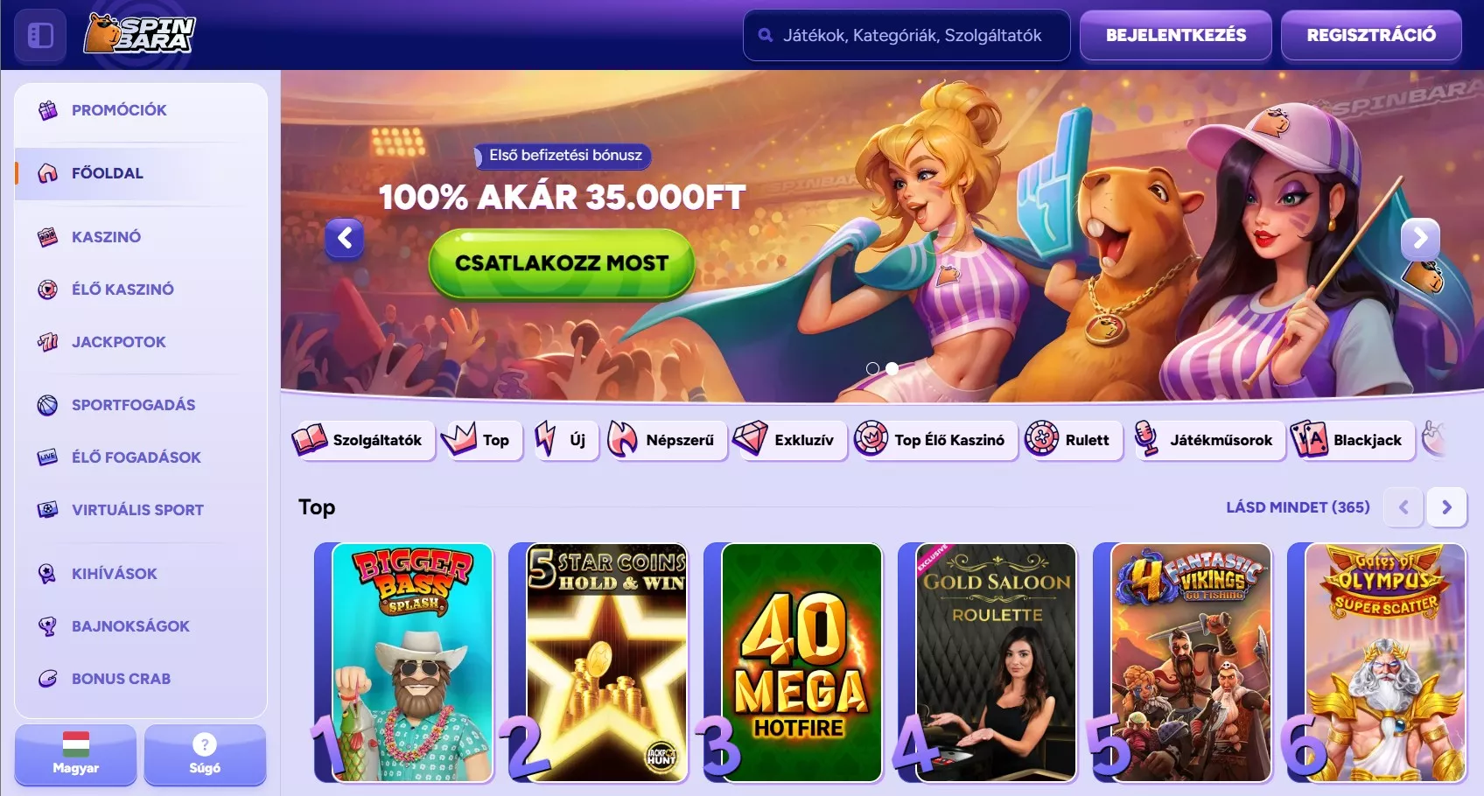Select the first banner slide dot

(872, 369)
